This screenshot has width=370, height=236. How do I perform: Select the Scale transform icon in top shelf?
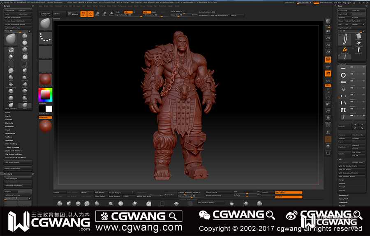tap(104, 14)
